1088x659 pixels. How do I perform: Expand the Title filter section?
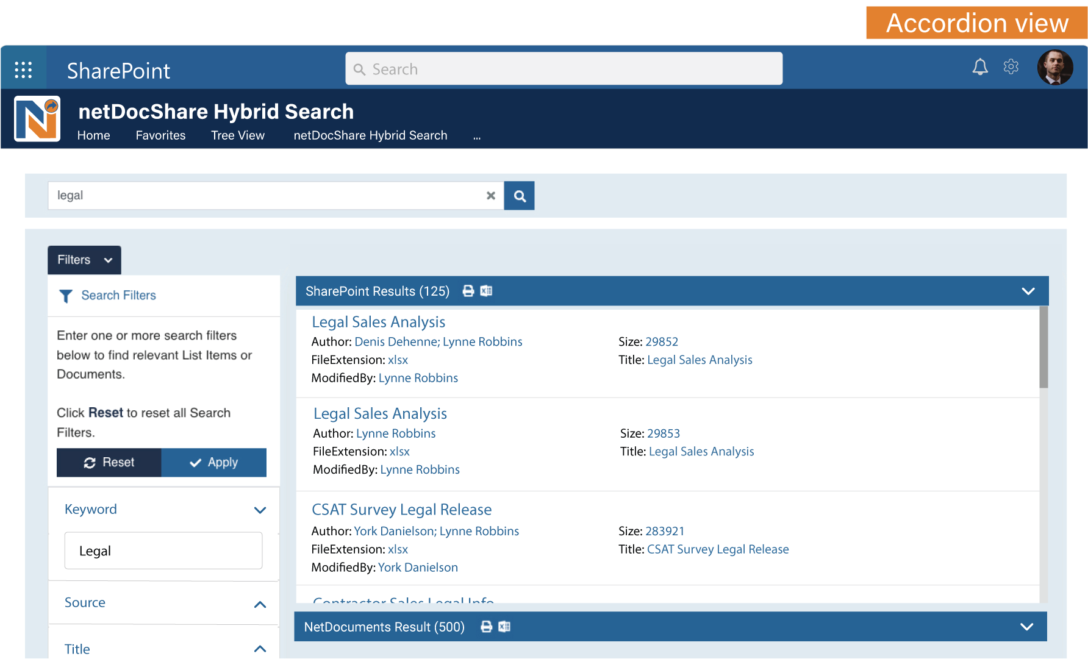(x=260, y=649)
